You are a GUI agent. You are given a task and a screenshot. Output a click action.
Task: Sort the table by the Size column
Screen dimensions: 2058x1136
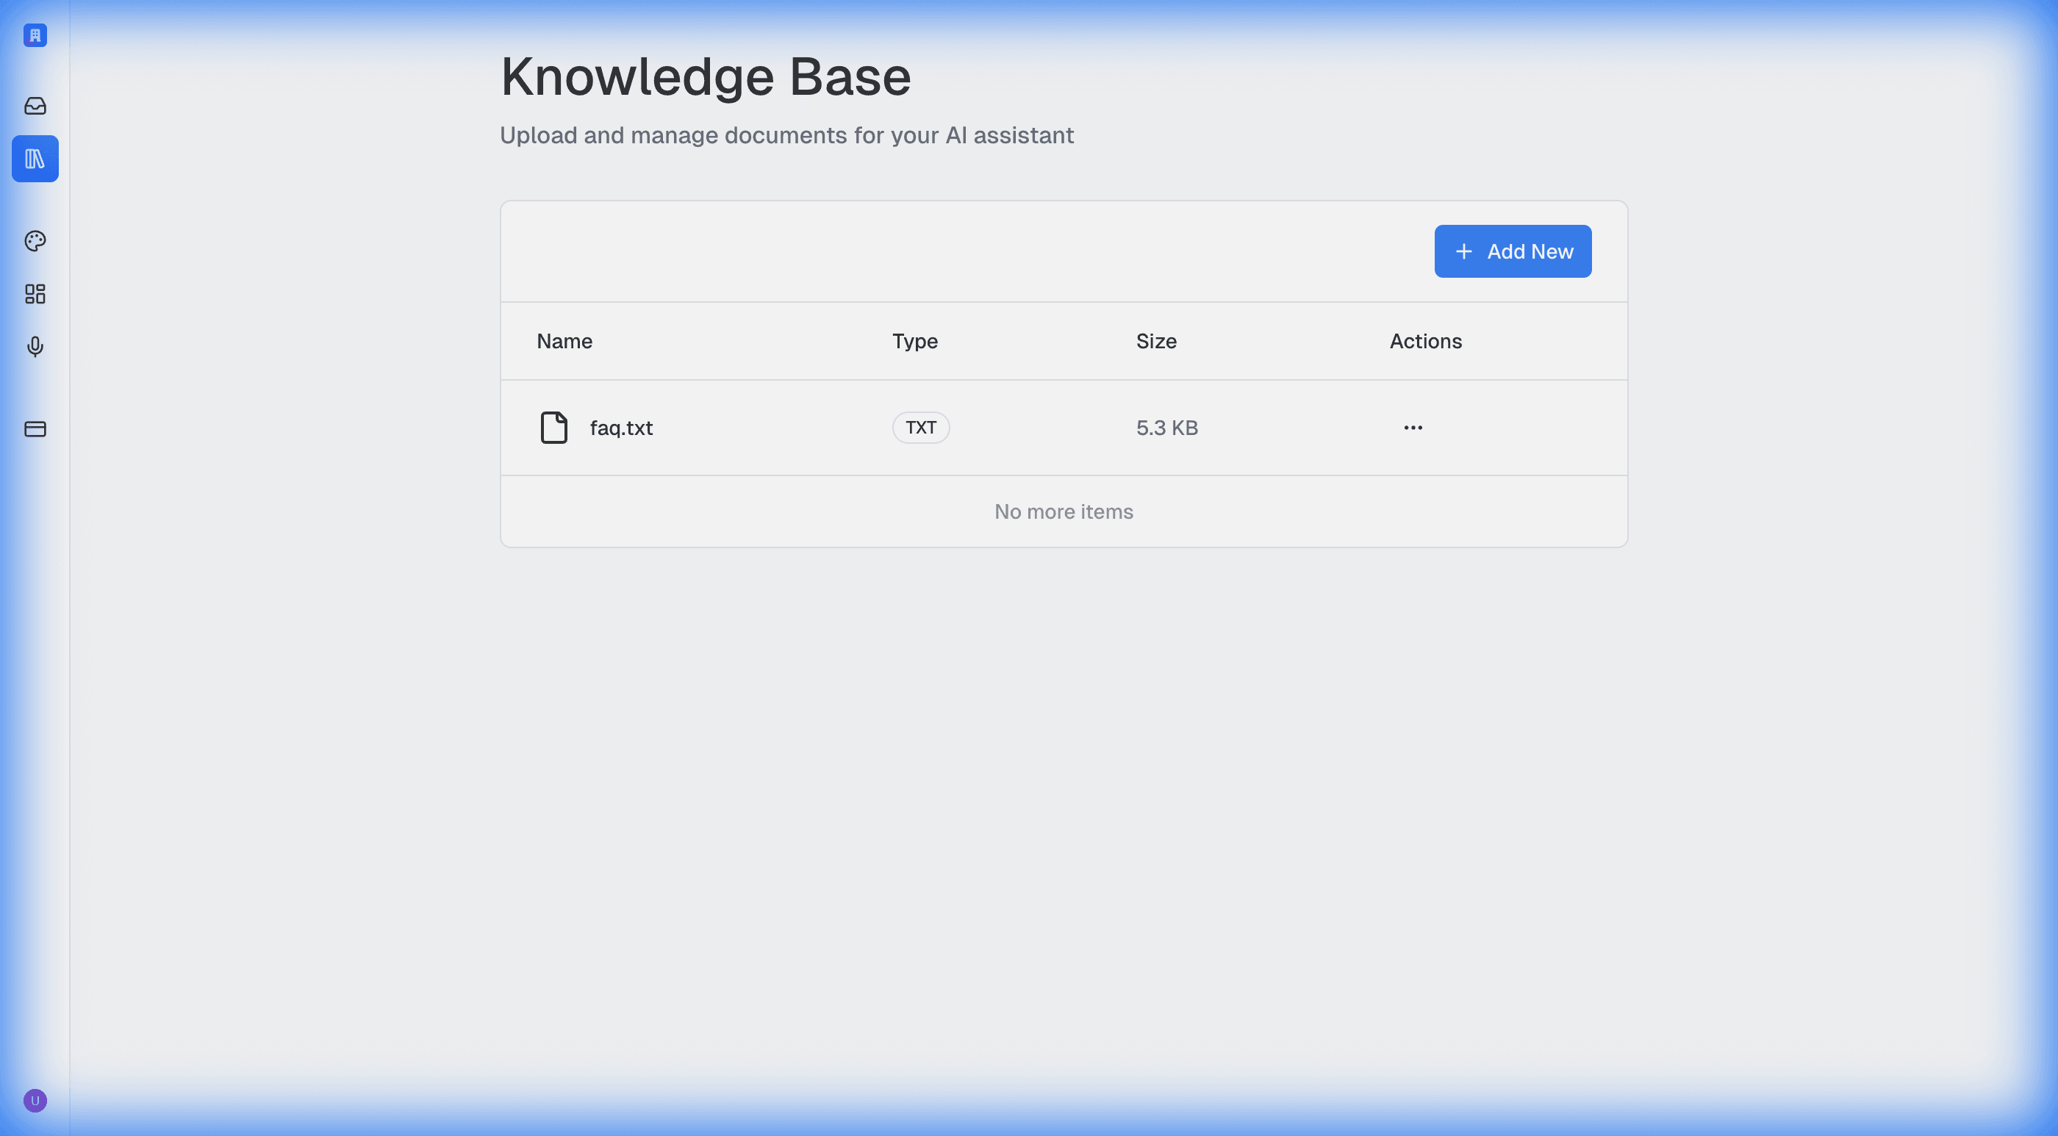(1156, 341)
